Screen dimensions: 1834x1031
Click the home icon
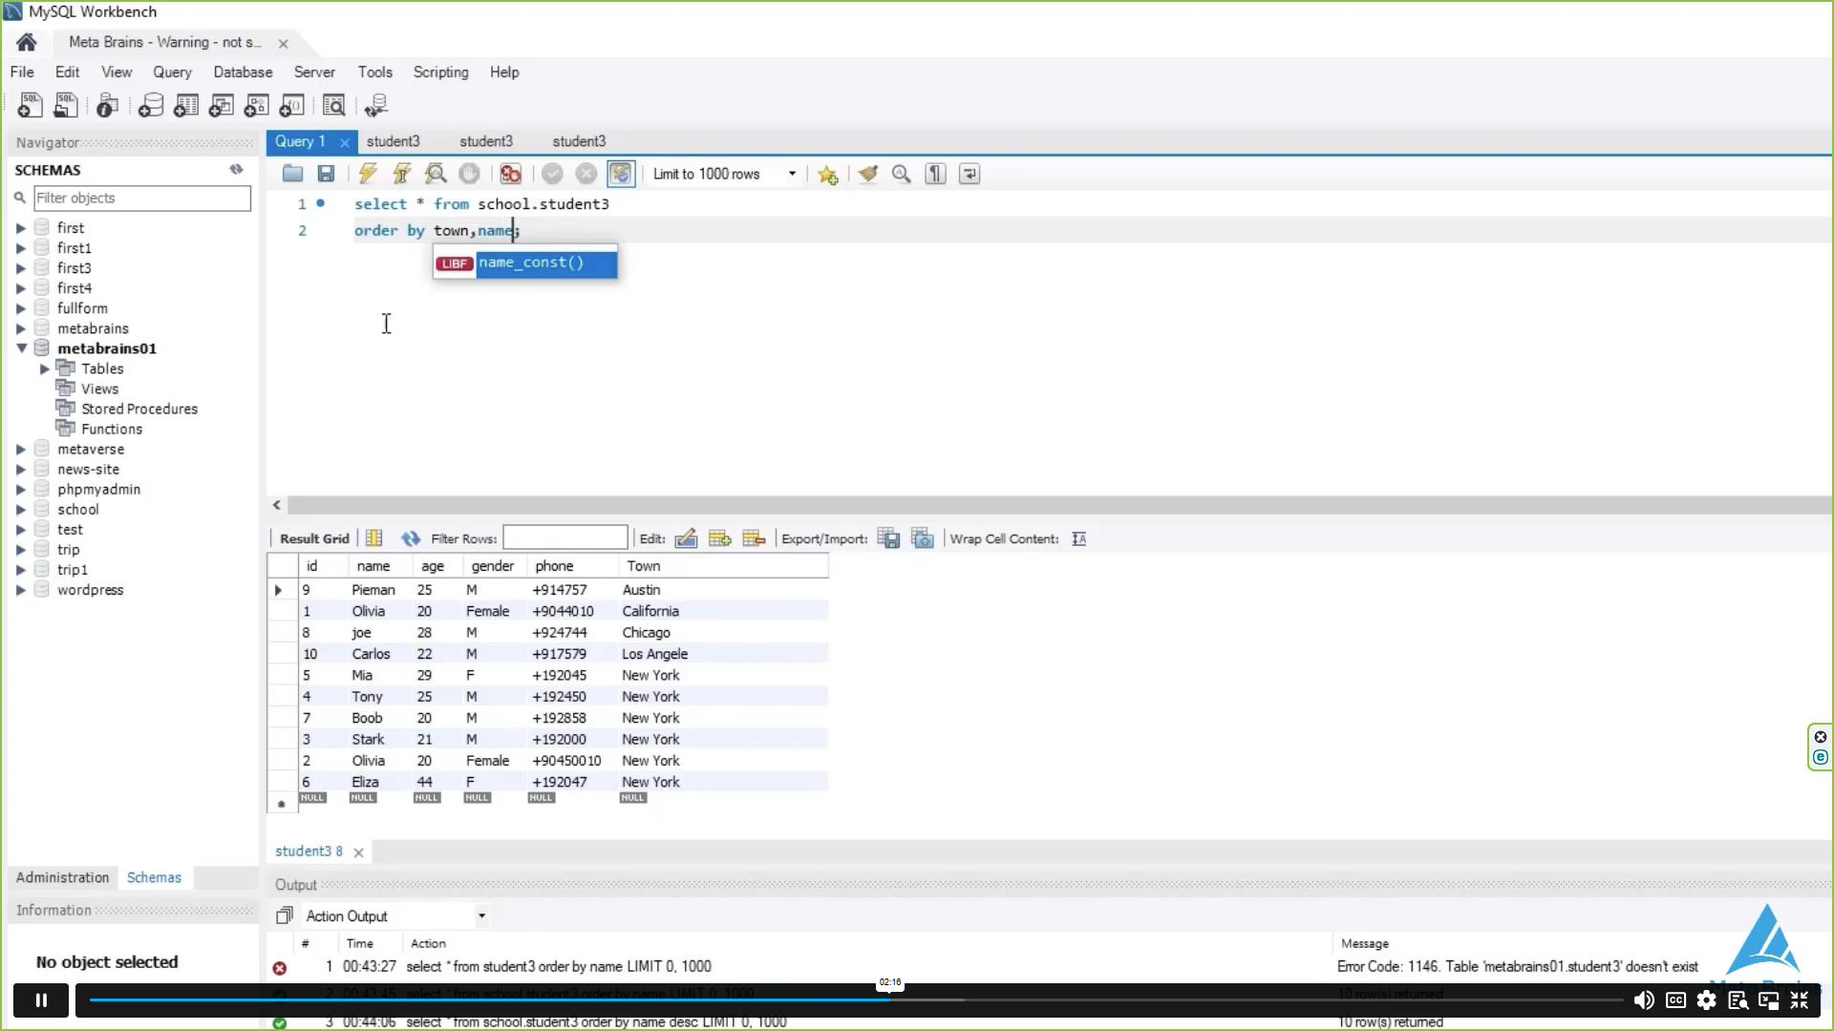27,42
